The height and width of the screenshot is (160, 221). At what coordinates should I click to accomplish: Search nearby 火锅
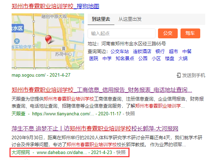pos(183,58)
